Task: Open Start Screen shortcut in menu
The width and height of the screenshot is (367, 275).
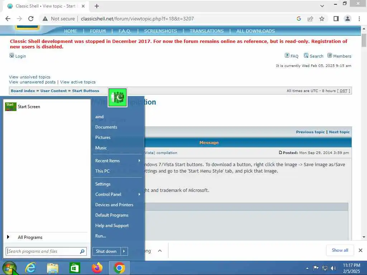Action: coord(47,107)
